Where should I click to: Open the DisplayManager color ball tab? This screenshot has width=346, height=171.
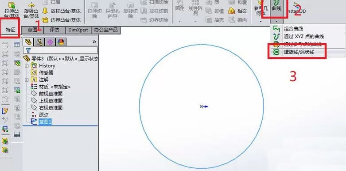point(61,42)
